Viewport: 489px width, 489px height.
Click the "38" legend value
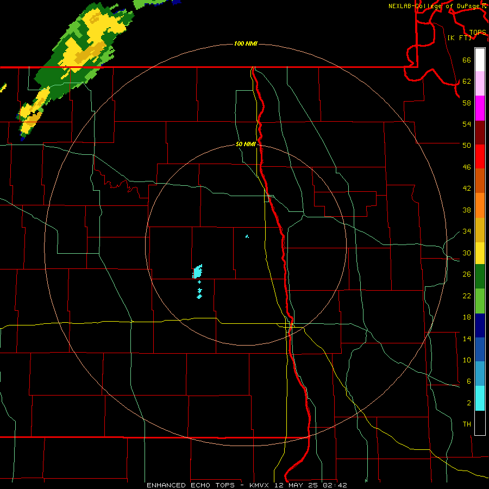tap(467, 210)
